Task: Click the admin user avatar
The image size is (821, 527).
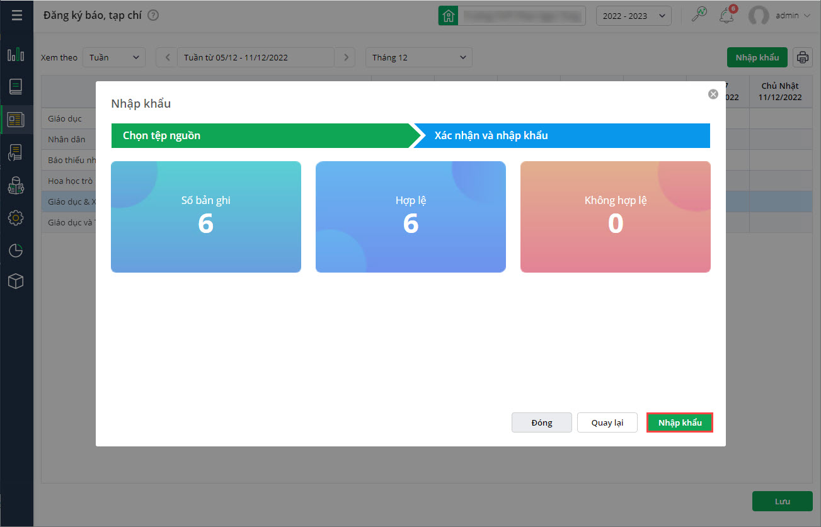Action: point(759,16)
